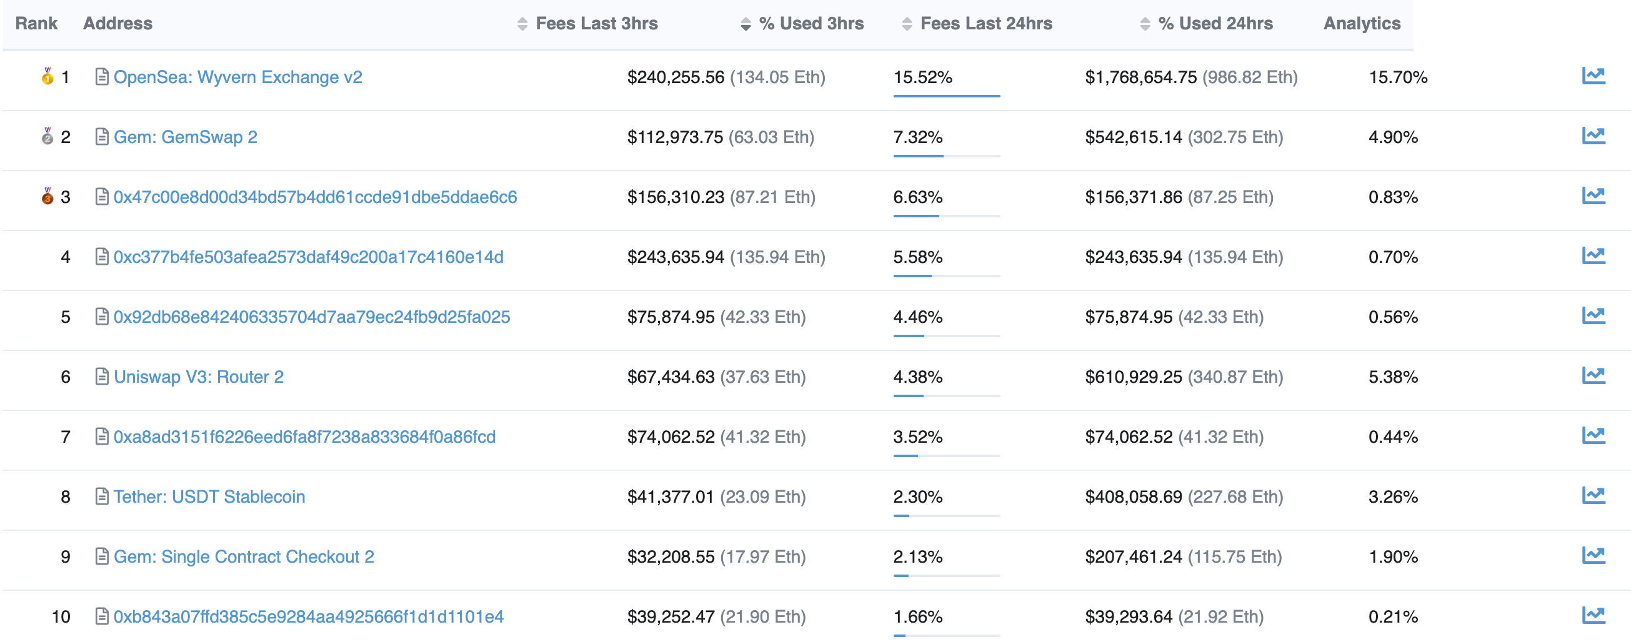This screenshot has height=642, width=1631.
Task: Open address 0x47c00e8d00d34bd57b4dd61ccde91dbe5ddae6c6
Action: click(x=315, y=197)
